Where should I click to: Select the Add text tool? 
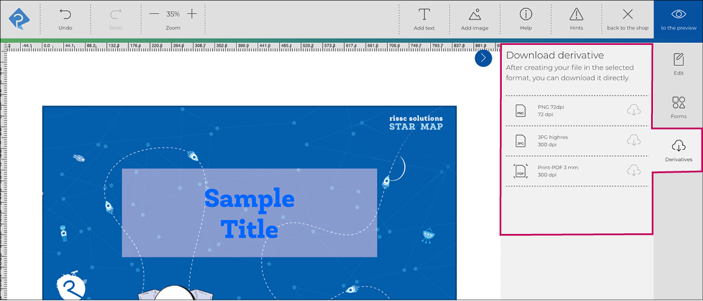click(424, 15)
